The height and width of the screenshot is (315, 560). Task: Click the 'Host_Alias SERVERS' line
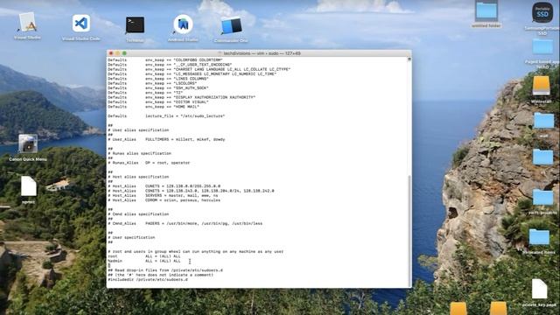click(163, 196)
